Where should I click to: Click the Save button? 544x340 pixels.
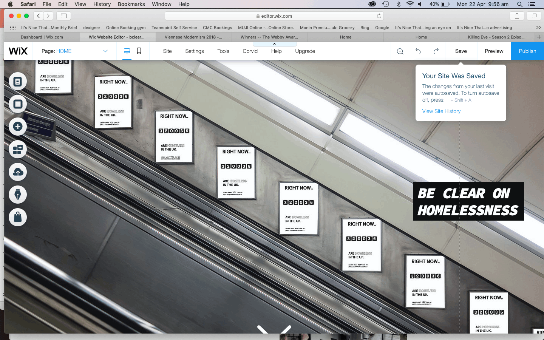click(x=461, y=51)
